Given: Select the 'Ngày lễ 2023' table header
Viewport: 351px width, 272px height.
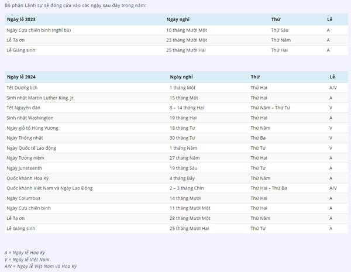Looking at the screenshot, I should [21, 19].
